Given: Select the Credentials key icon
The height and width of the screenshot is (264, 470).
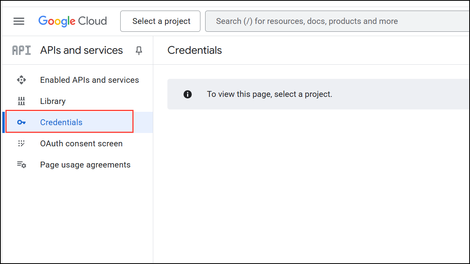Looking at the screenshot, I should click(x=21, y=122).
